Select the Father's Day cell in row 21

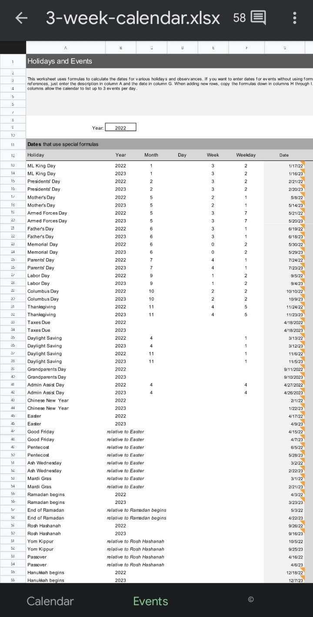pos(66,228)
